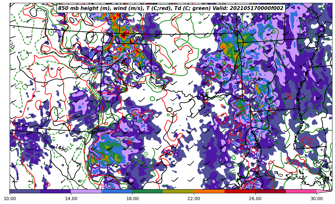Select the blue 16–18 colorbar segment
The image size is (335, 204).
(117, 191)
